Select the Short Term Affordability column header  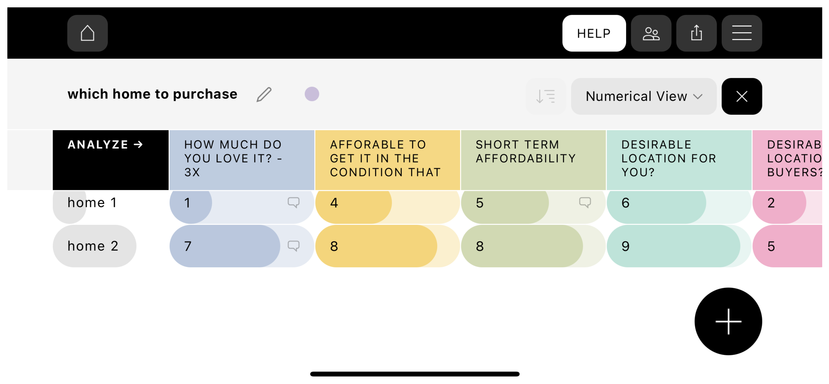pos(533,160)
